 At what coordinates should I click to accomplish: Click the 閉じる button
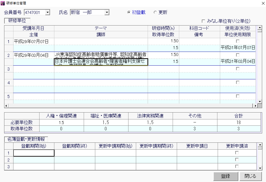point(250,176)
